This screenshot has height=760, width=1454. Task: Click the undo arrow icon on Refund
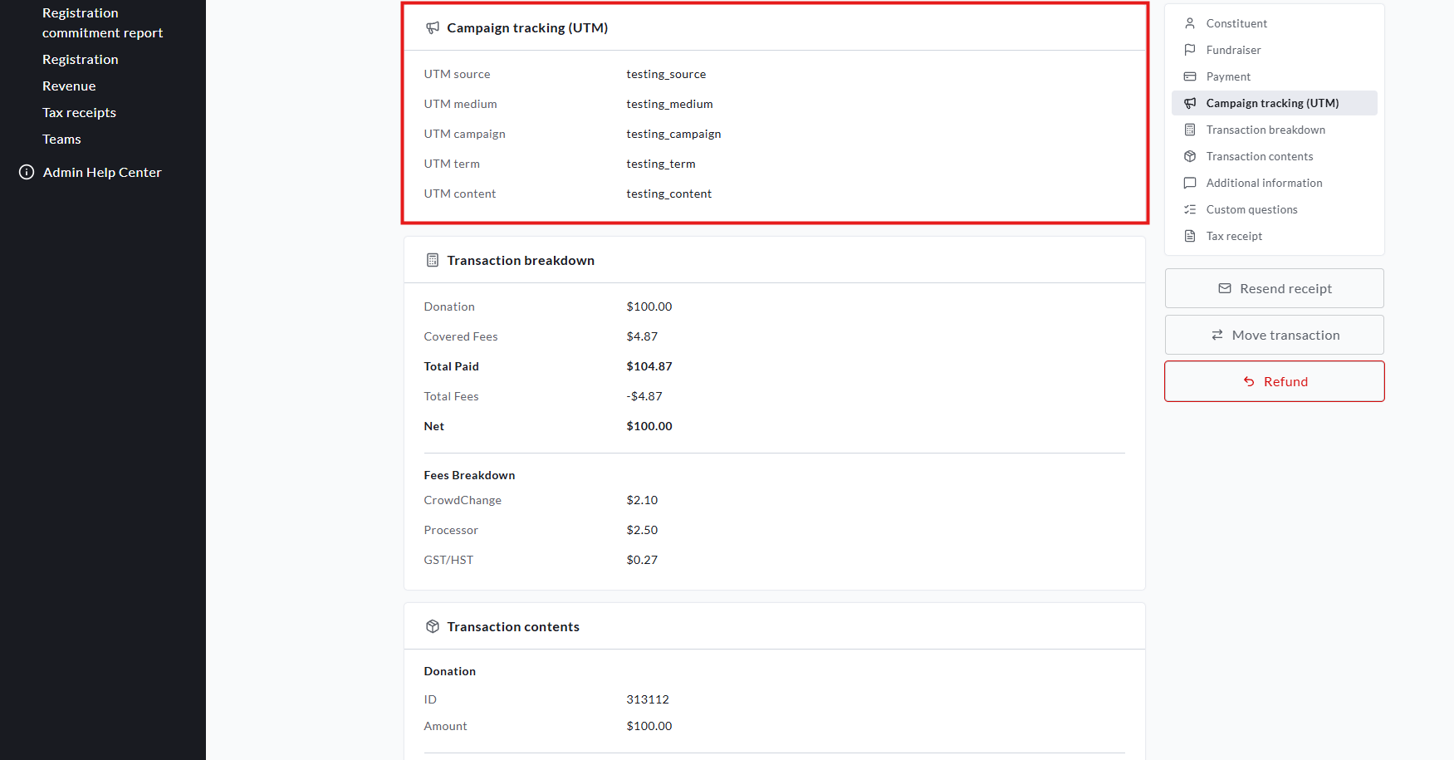click(x=1249, y=381)
